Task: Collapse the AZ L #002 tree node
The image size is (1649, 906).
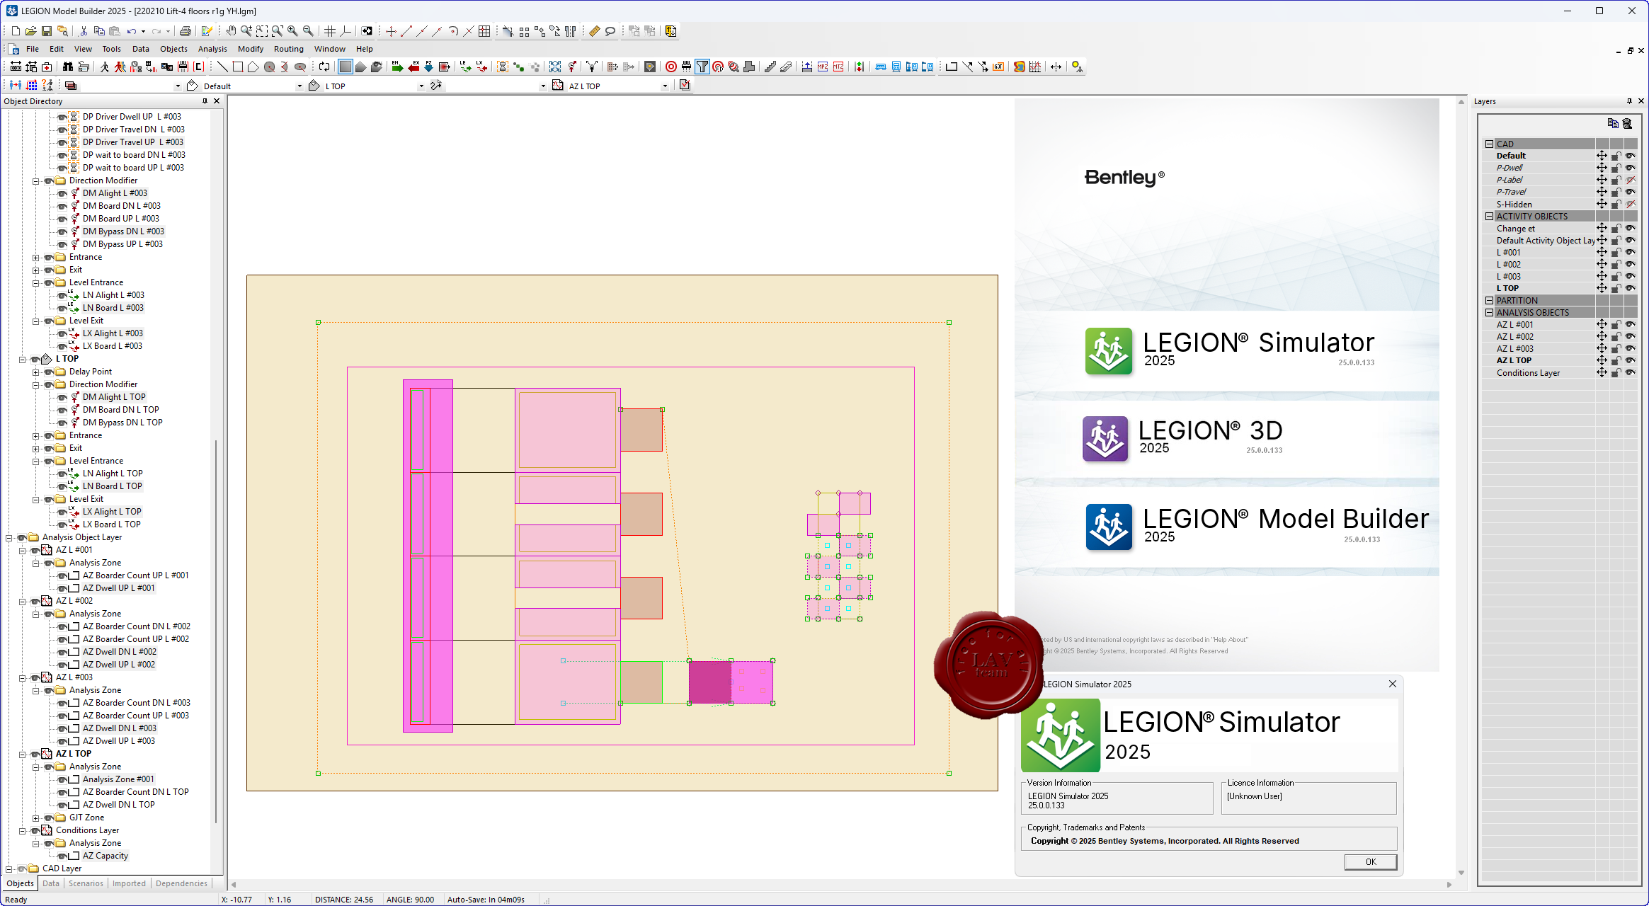Action: coord(23,601)
